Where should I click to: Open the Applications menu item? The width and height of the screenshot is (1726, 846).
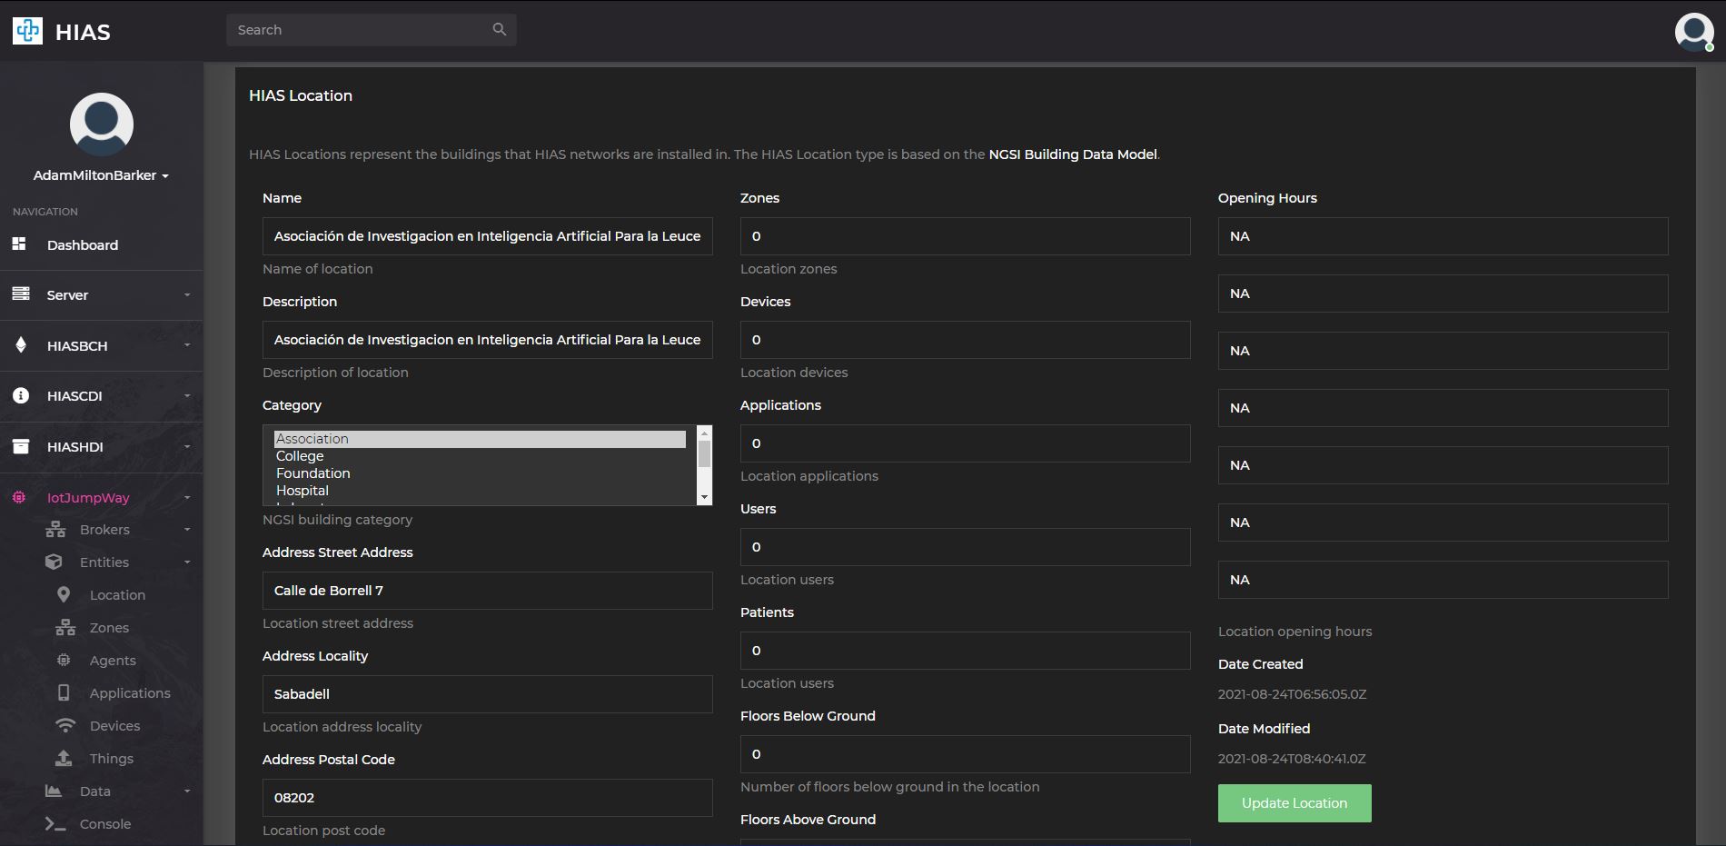[130, 693]
